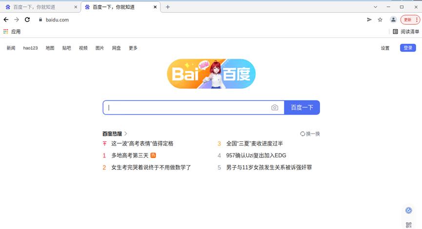Bookmark this page with the star icon
The height and width of the screenshot is (229, 422).
click(x=380, y=19)
